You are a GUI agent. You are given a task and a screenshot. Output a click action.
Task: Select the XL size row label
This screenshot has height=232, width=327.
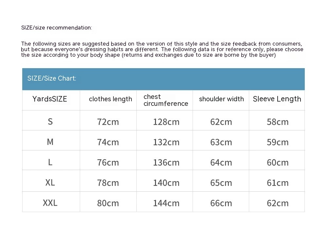[50, 183]
